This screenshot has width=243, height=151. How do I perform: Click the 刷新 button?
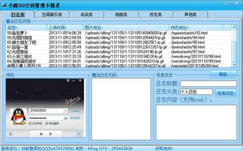pyautogui.click(x=223, y=74)
